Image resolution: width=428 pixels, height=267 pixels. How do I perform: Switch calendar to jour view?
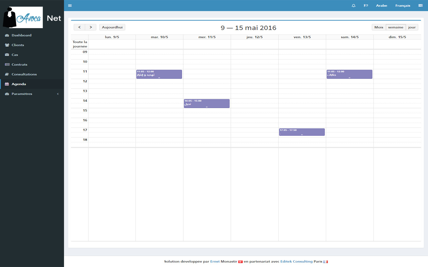click(412, 27)
